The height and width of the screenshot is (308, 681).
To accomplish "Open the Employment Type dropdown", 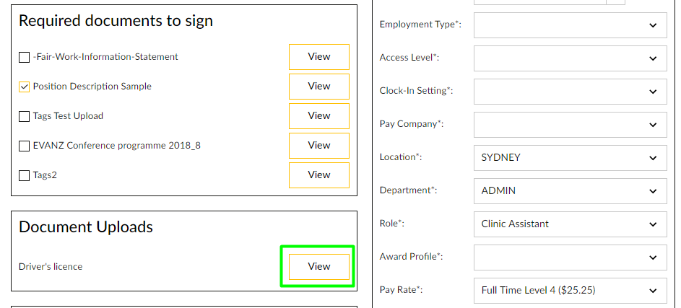I will point(570,25).
